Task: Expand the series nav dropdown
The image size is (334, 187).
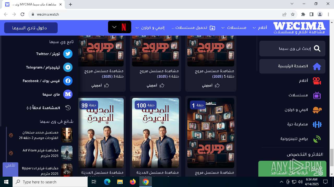Action: click(x=223, y=28)
